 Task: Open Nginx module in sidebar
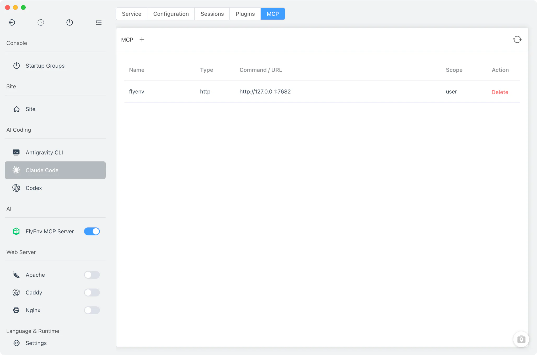click(33, 310)
